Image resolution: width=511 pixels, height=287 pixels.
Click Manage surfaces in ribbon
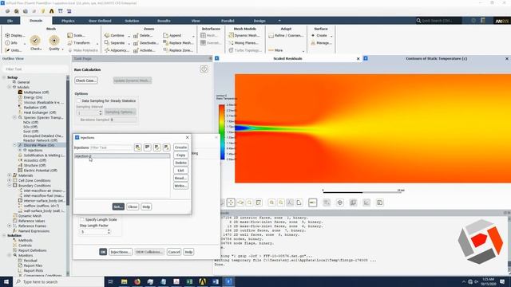click(321, 42)
